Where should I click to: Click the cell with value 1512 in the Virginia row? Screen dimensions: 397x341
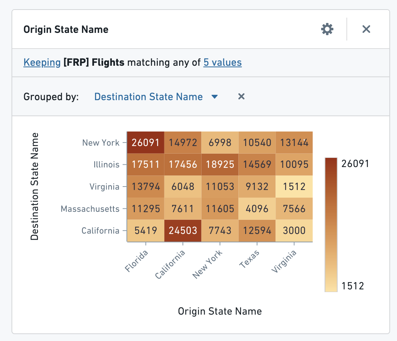click(294, 187)
